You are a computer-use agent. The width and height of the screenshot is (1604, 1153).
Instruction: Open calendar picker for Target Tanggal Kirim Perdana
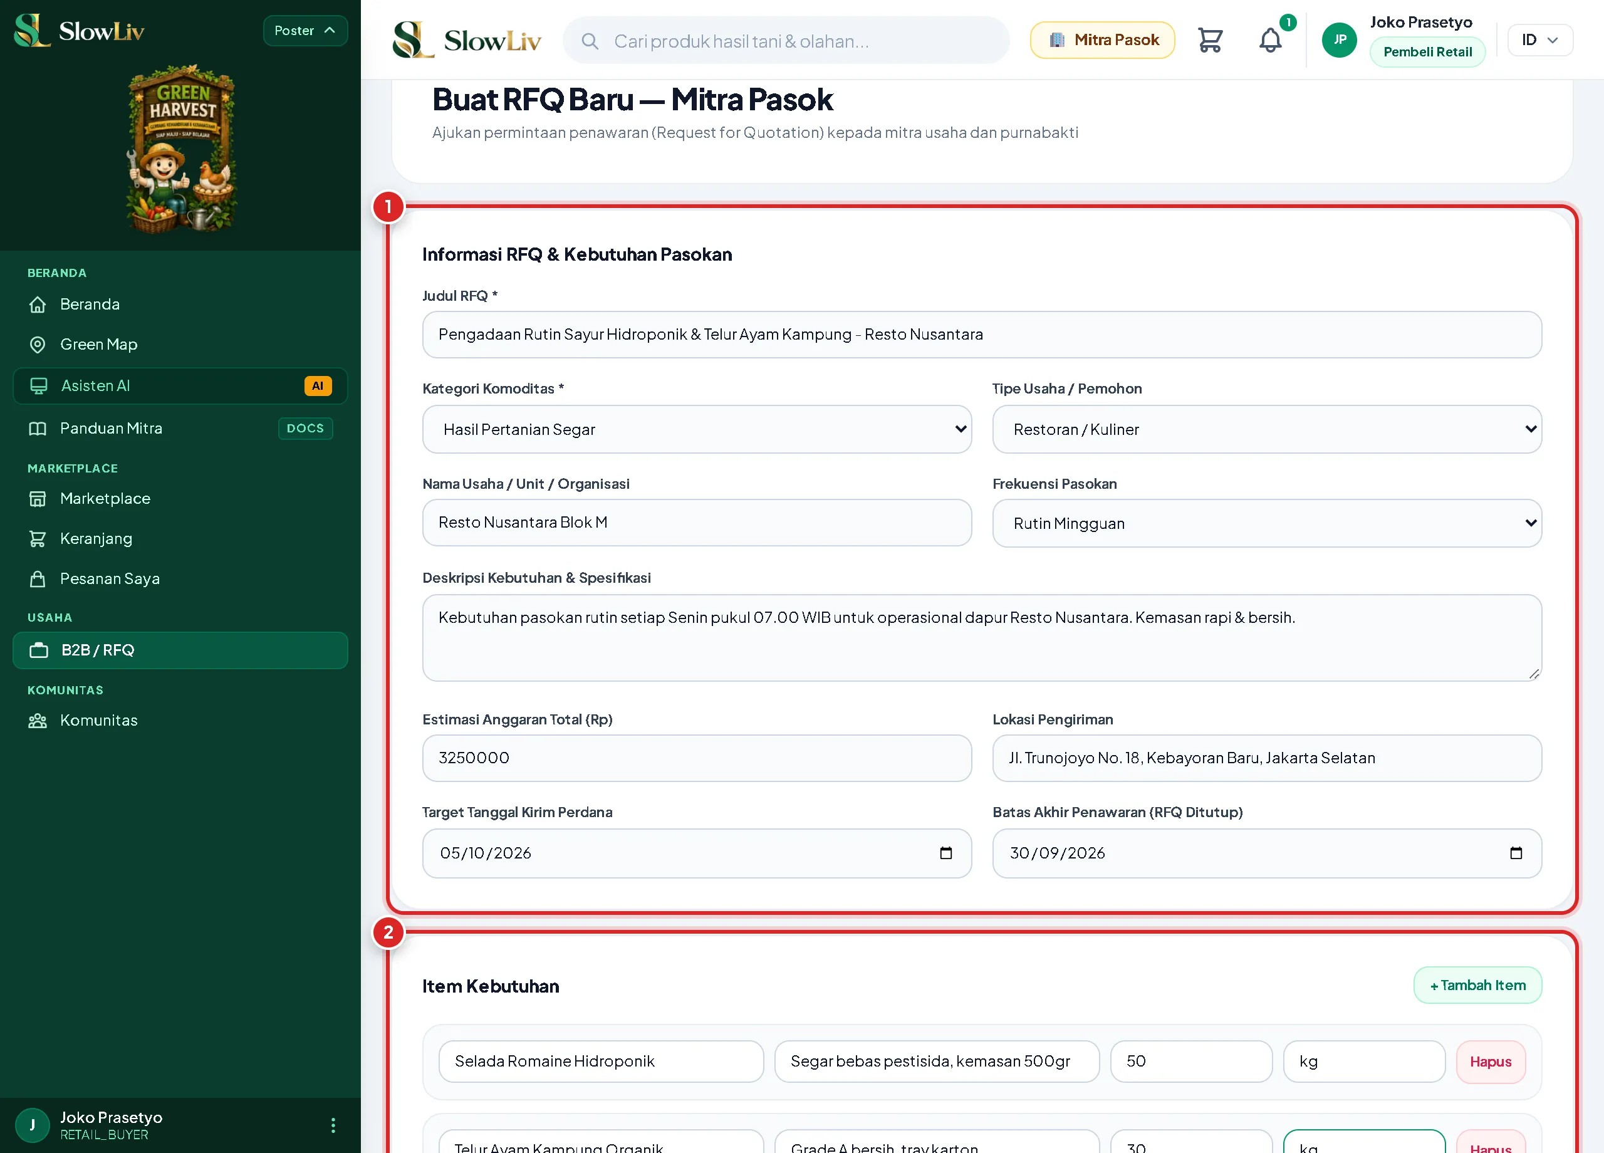945,853
